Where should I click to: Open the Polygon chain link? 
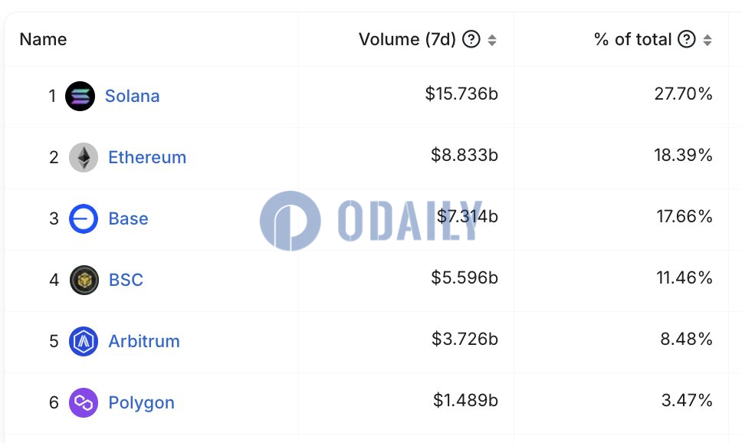141,403
